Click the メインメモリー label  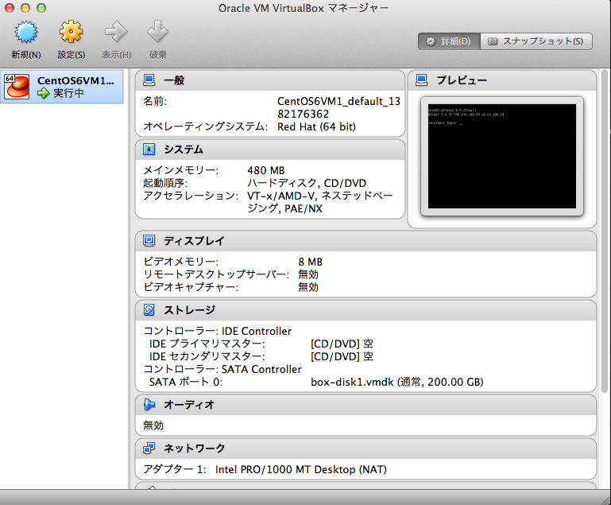(x=181, y=170)
